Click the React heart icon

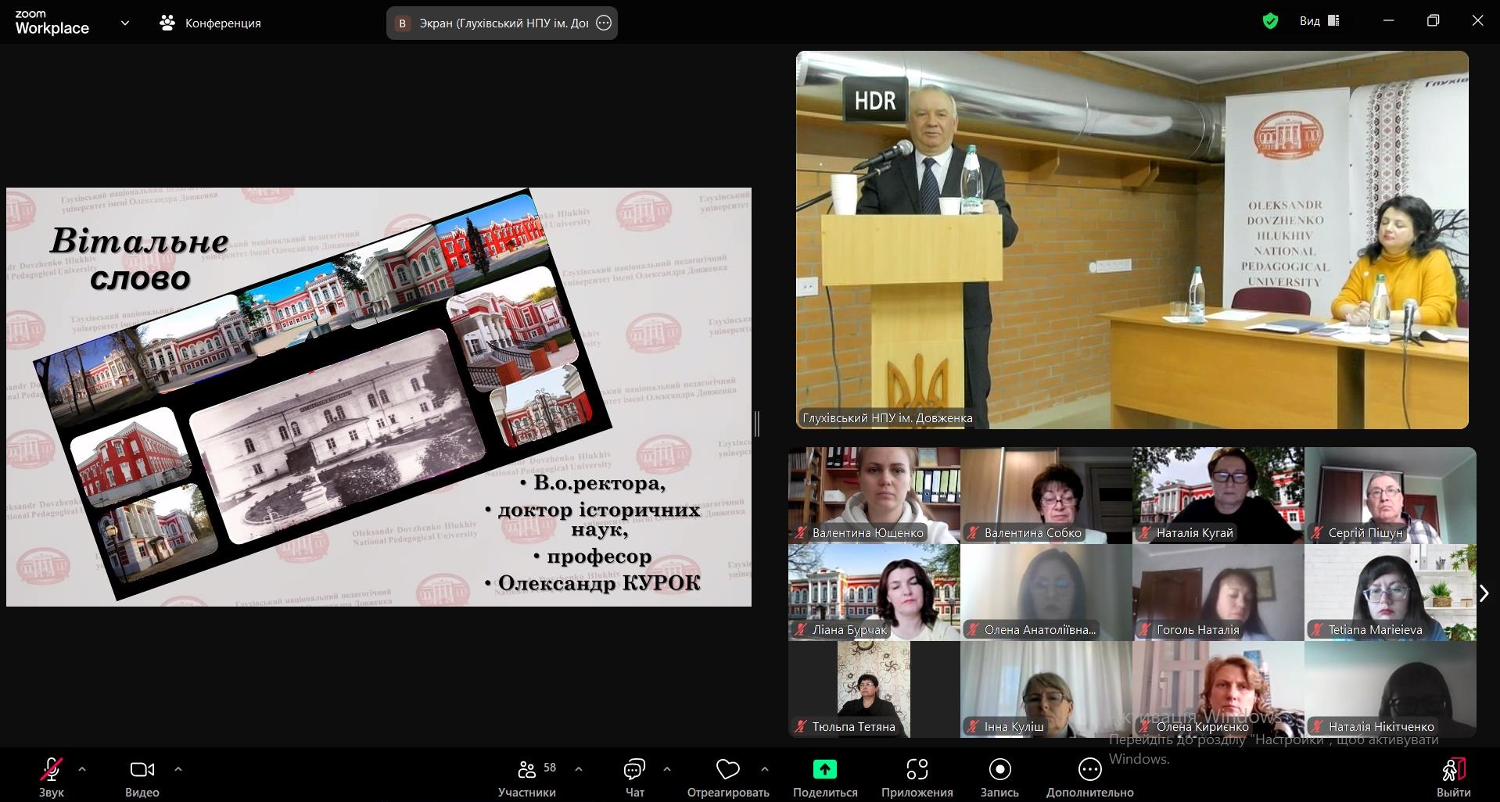(x=727, y=770)
